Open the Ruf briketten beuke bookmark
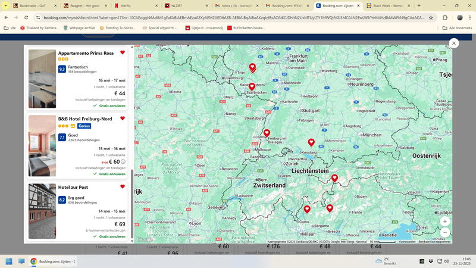Screen dimensions: 476x268 tap(246, 28)
